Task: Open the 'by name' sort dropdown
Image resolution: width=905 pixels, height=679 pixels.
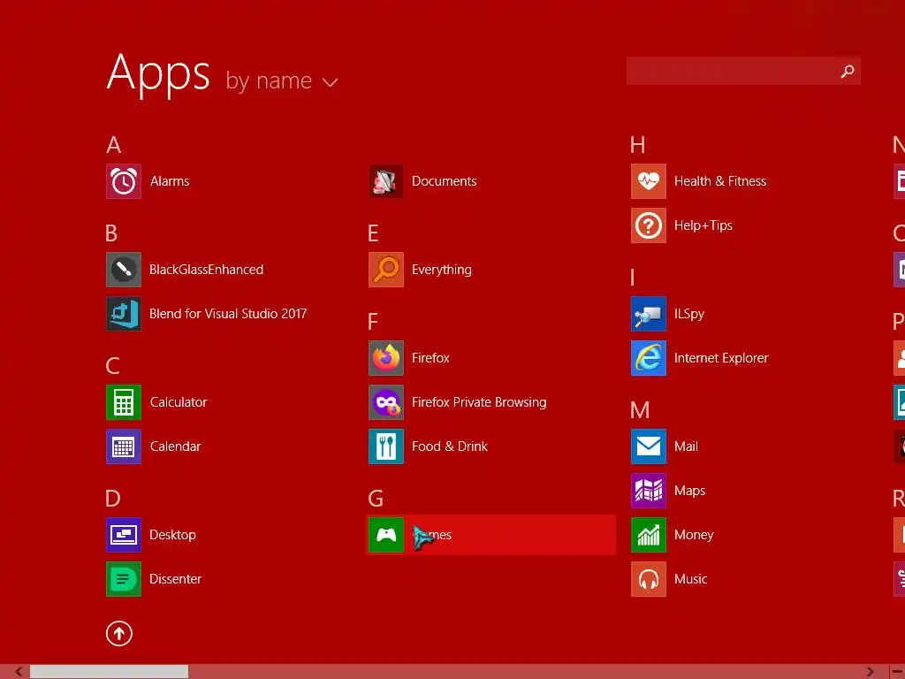Action: click(x=282, y=81)
